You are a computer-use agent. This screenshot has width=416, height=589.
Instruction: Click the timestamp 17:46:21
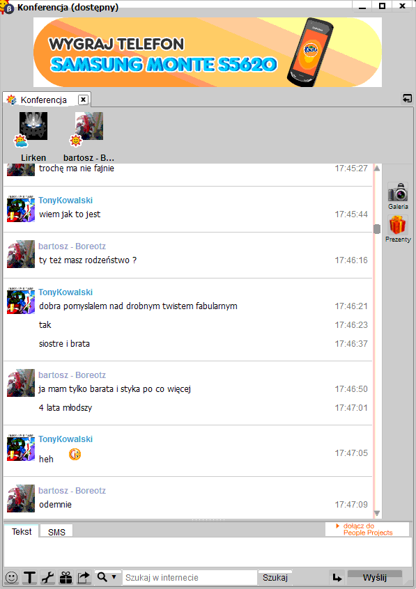click(351, 306)
